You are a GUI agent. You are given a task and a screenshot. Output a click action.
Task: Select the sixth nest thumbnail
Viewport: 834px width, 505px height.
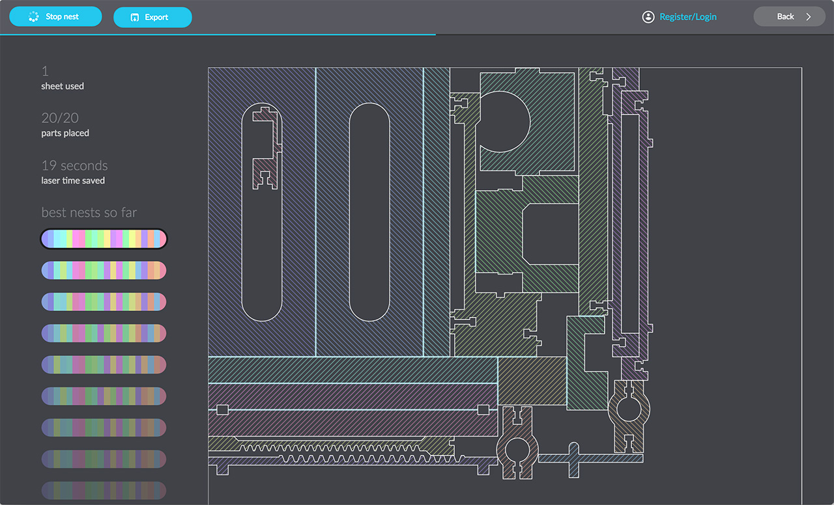pyautogui.click(x=104, y=396)
